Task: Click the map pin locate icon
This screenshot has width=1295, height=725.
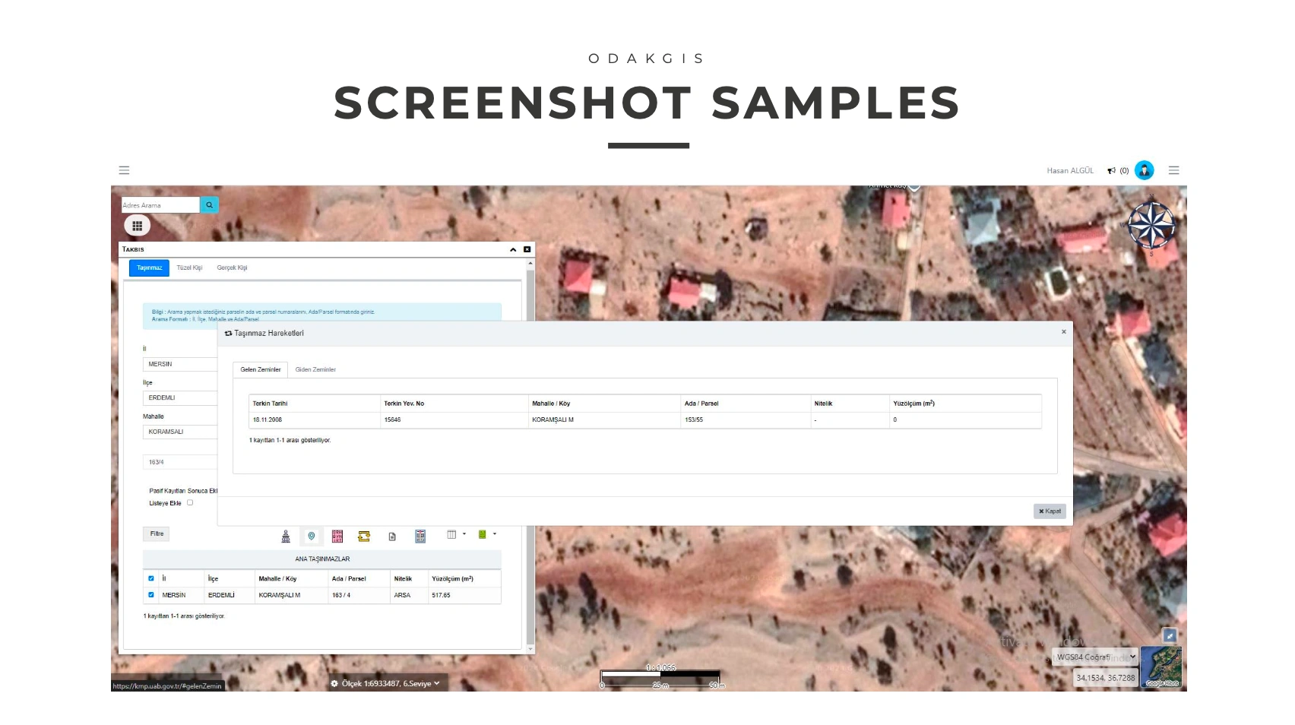Action: (x=312, y=537)
